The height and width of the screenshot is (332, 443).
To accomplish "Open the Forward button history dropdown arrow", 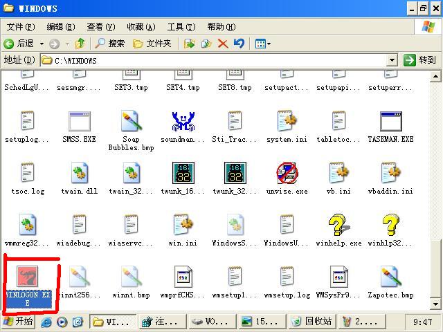I will click(68, 44).
